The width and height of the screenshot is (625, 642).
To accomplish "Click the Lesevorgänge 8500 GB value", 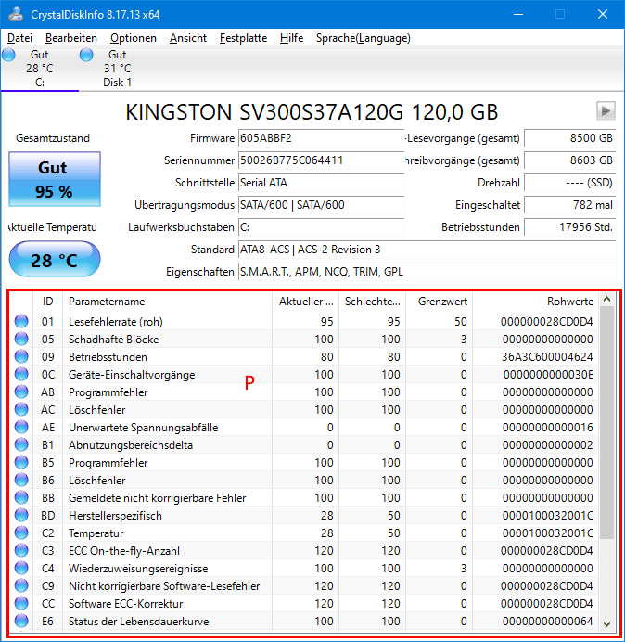I will (569, 138).
